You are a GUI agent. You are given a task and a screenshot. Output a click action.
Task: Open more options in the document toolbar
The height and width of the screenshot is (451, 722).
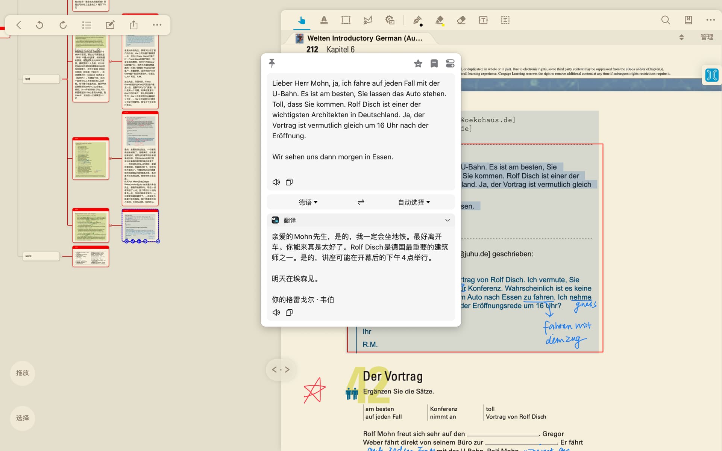(x=710, y=20)
